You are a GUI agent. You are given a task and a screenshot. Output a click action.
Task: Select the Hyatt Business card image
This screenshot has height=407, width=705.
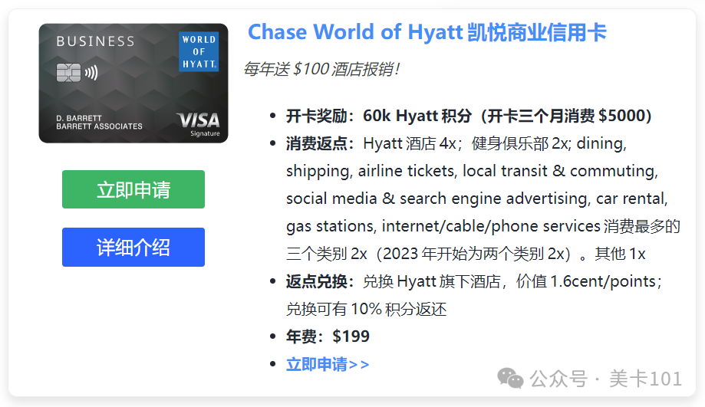point(133,83)
